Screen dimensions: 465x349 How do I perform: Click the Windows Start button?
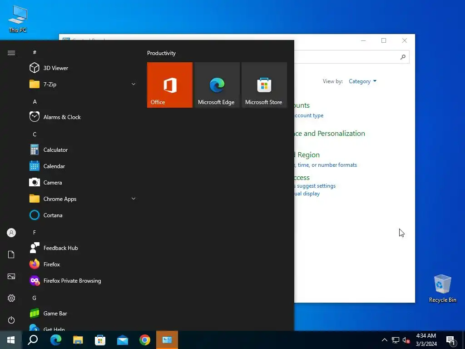point(11,340)
